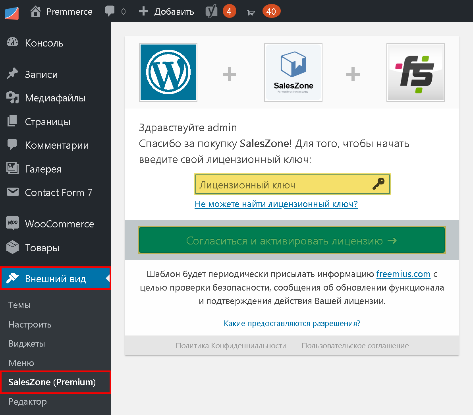The width and height of the screenshot is (473, 415).
Task: Click the pin icon for Записи
Action: [12, 74]
